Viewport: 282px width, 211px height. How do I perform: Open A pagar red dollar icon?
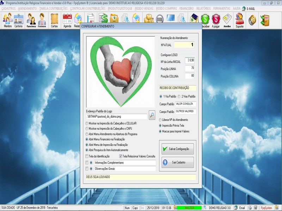pos(216,20)
